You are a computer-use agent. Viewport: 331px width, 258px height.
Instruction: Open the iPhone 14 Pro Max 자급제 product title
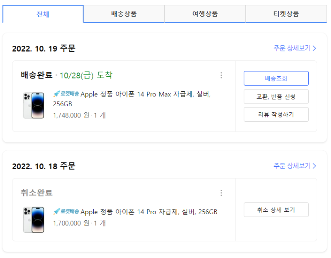tap(132, 99)
